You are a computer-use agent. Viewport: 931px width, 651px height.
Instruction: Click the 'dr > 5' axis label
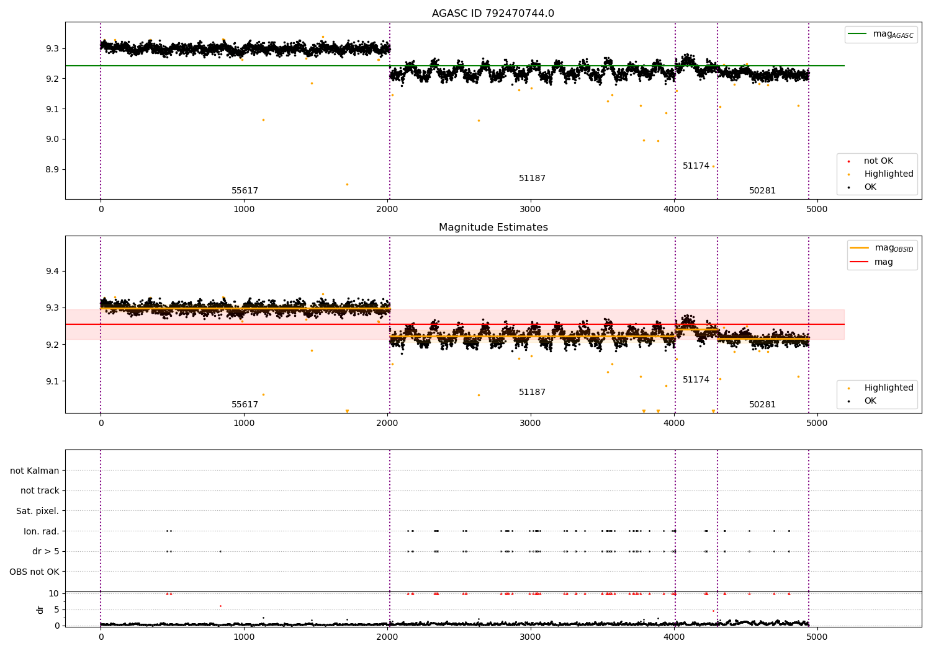click(46, 552)
